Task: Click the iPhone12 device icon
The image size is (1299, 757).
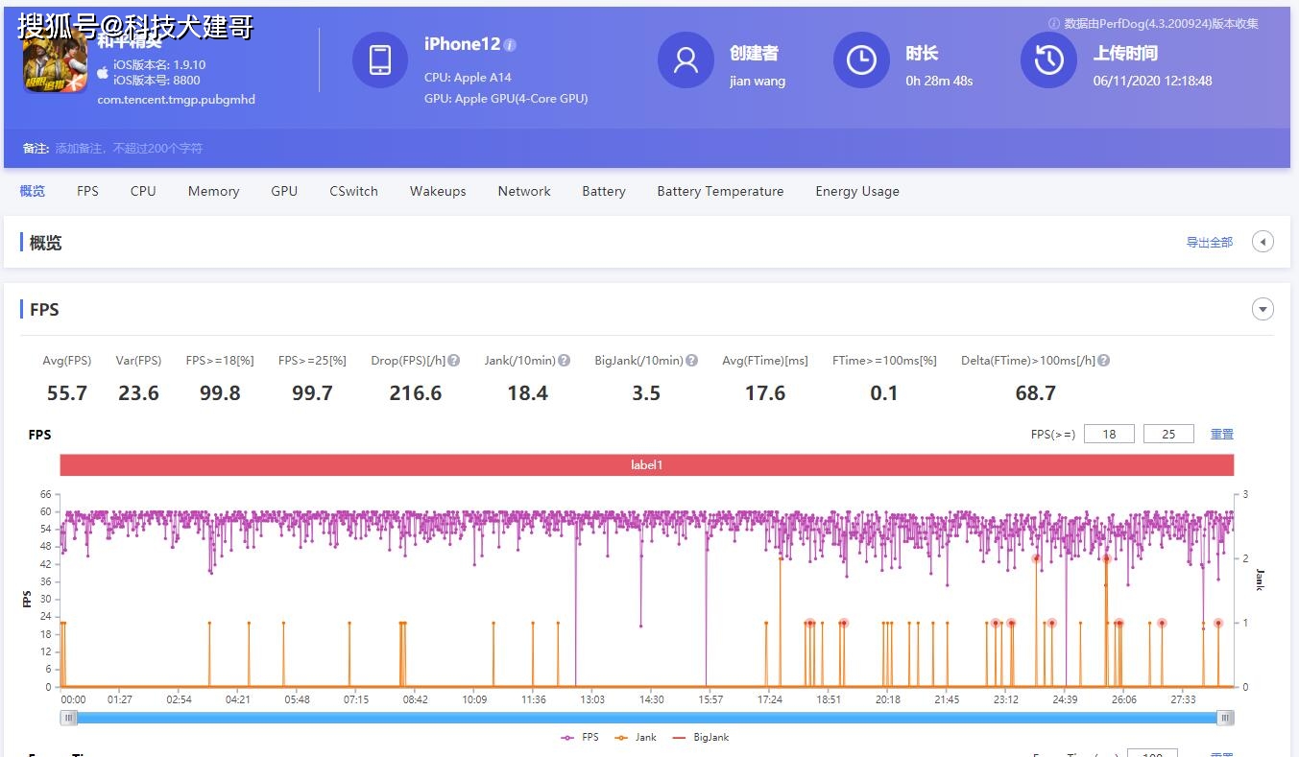Action: click(380, 59)
